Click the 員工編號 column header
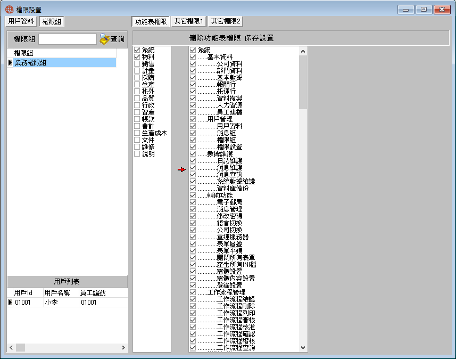 coord(103,292)
